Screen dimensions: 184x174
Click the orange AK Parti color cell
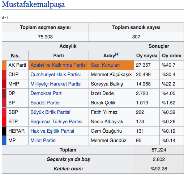pyautogui.click(x=4, y=65)
